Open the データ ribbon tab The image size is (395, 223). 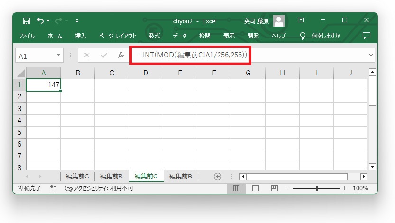[180, 36]
